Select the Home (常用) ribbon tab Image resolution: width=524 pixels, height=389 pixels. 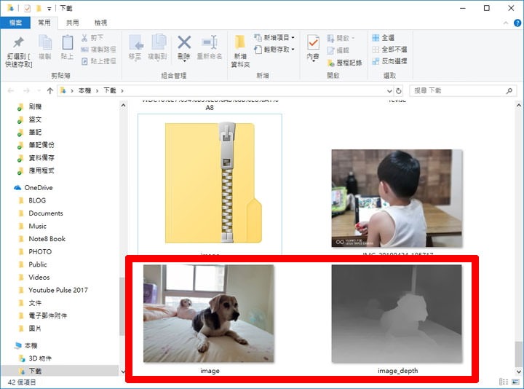pyautogui.click(x=44, y=23)
